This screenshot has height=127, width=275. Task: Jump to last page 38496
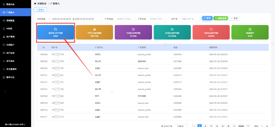[x=241, y=126]
